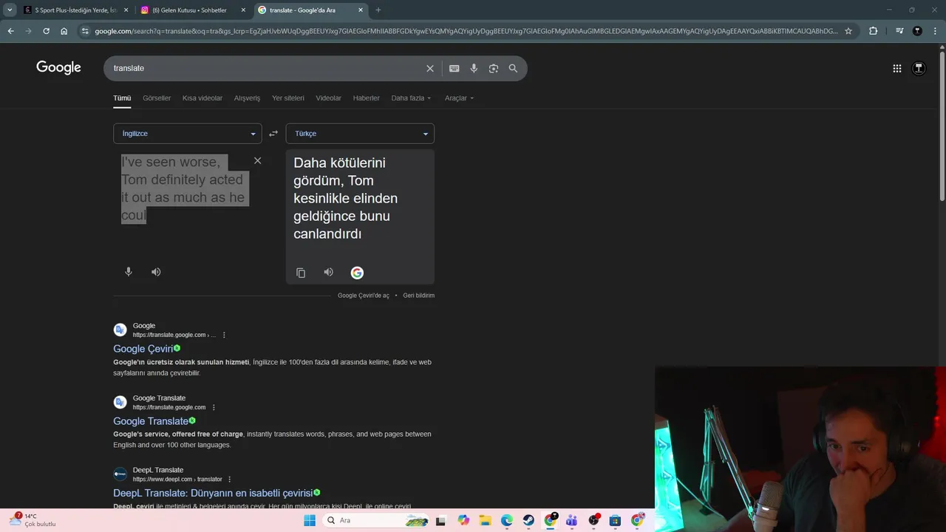Switch to the Haberler tab

pyautogui.click(x=366, y=98)
